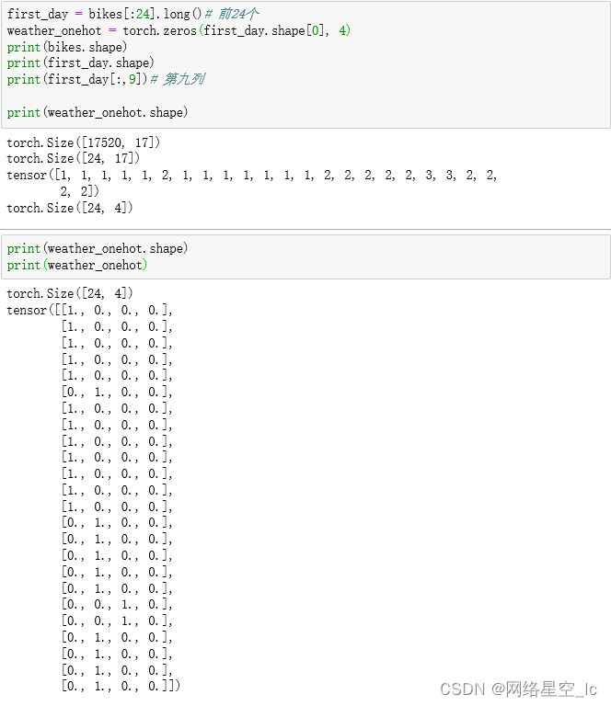Click the wrapped output ending "2, 2])"
The width and height of the screenshot is (611, 706).
click(x=79, y=191)
